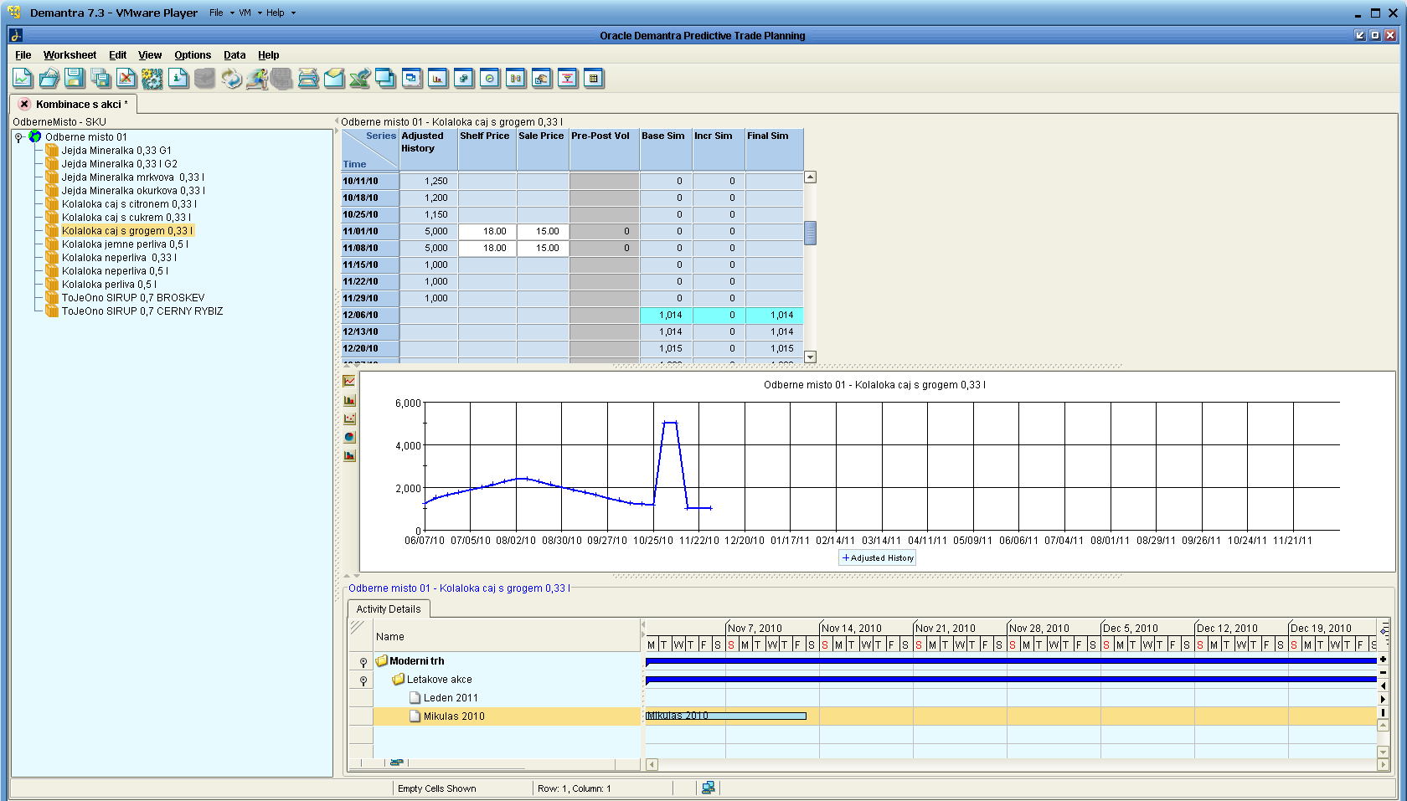The image size is (1407, 801).
Task: Click the bar chart view toolbar icon
Action: (x=438, y=79)
